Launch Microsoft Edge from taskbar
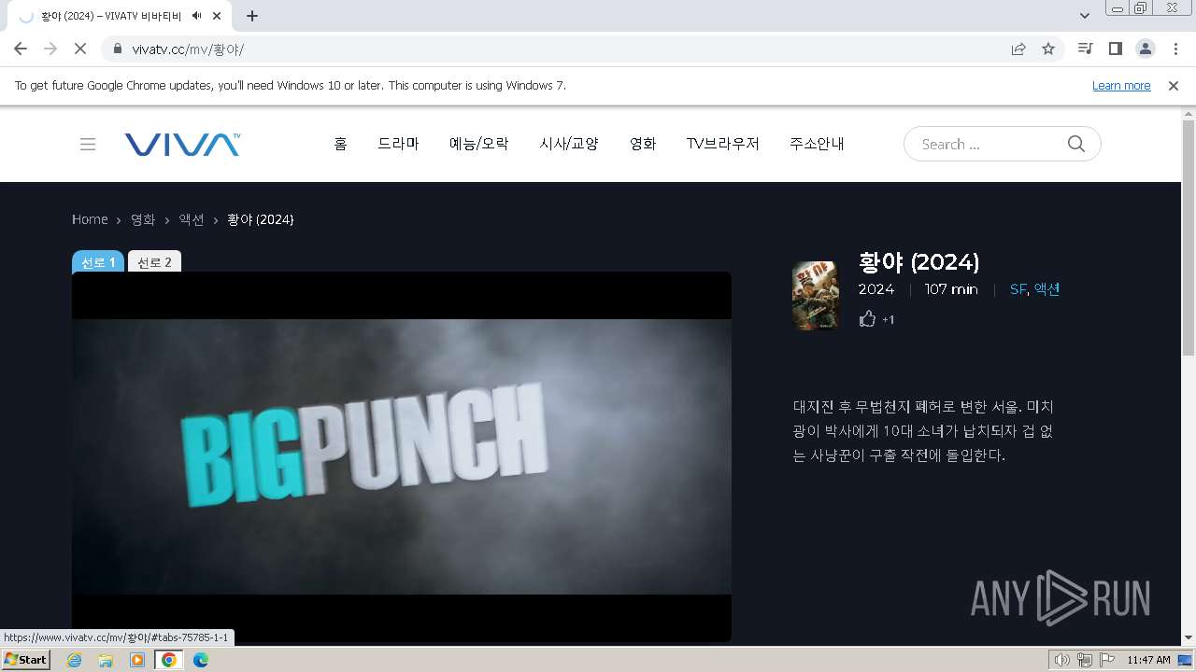This screenshot has height=672, width=1196. tap(201, 660)
